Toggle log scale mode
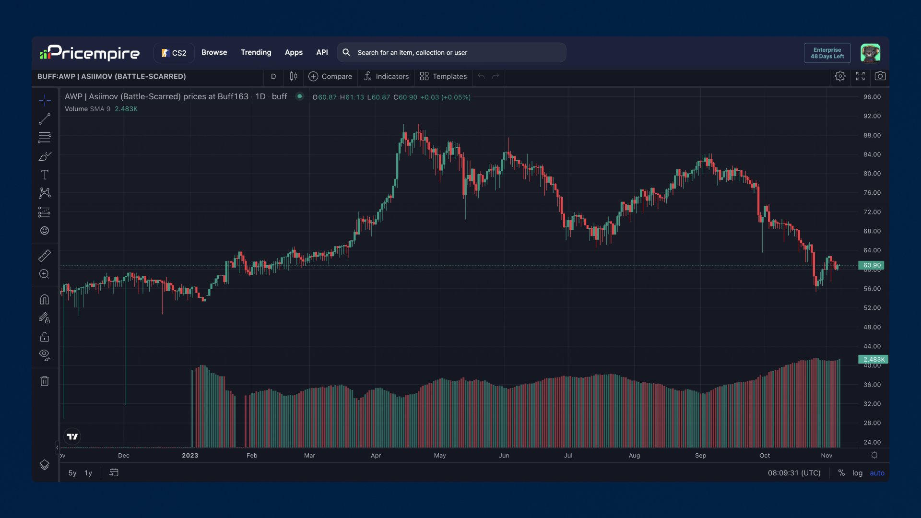Screen dimensions: 921x518 (857, 473)
